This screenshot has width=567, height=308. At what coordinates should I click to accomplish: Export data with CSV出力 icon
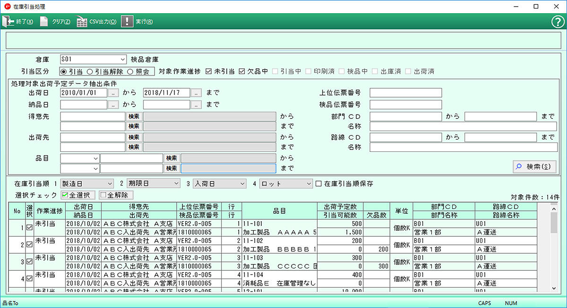point(82,22)
